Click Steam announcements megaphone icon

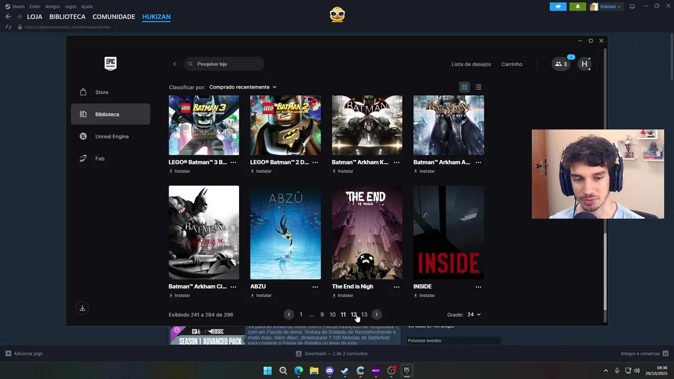[x=558, y=6]
